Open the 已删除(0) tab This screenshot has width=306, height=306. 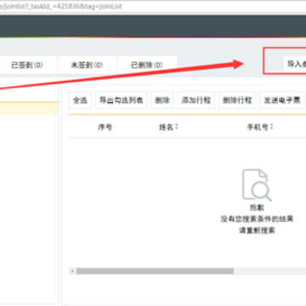pyautogui.click(x=147, y=65)
